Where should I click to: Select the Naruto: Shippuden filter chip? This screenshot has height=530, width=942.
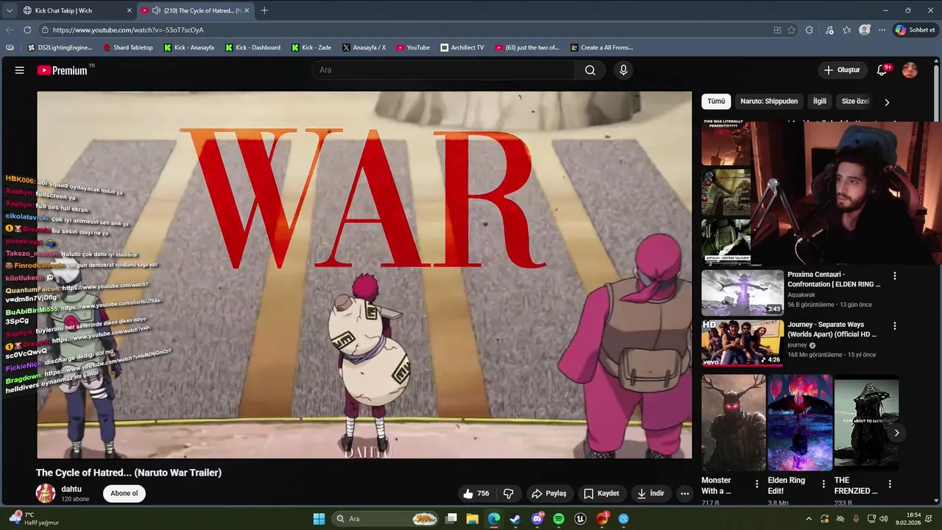(x=769, y=102)
